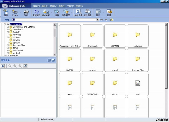Select the .rnd file thumbnail
This screenshot has height=122, width=169.
[138, 85]
